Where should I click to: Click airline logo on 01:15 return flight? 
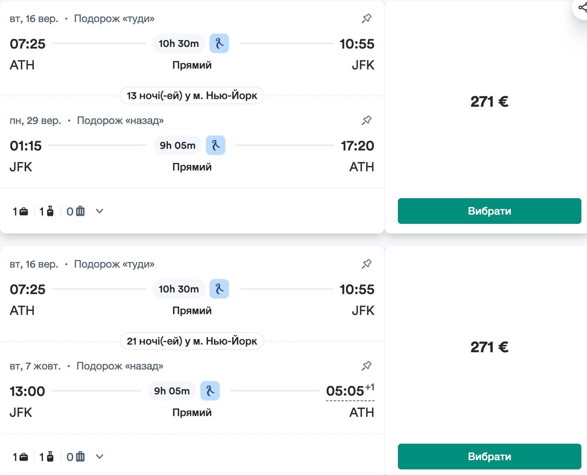tap(216, 145)
